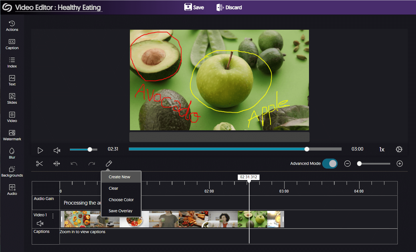Click the 02:00 mark on timeline ruler
Image resolution: width=416 pixels, height=252 pixels.
(x=209, y=191)
